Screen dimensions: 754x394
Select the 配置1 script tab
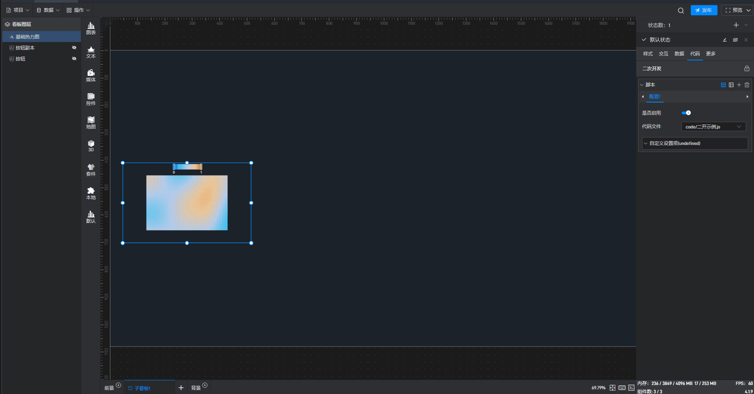click(x=655, y=97)
